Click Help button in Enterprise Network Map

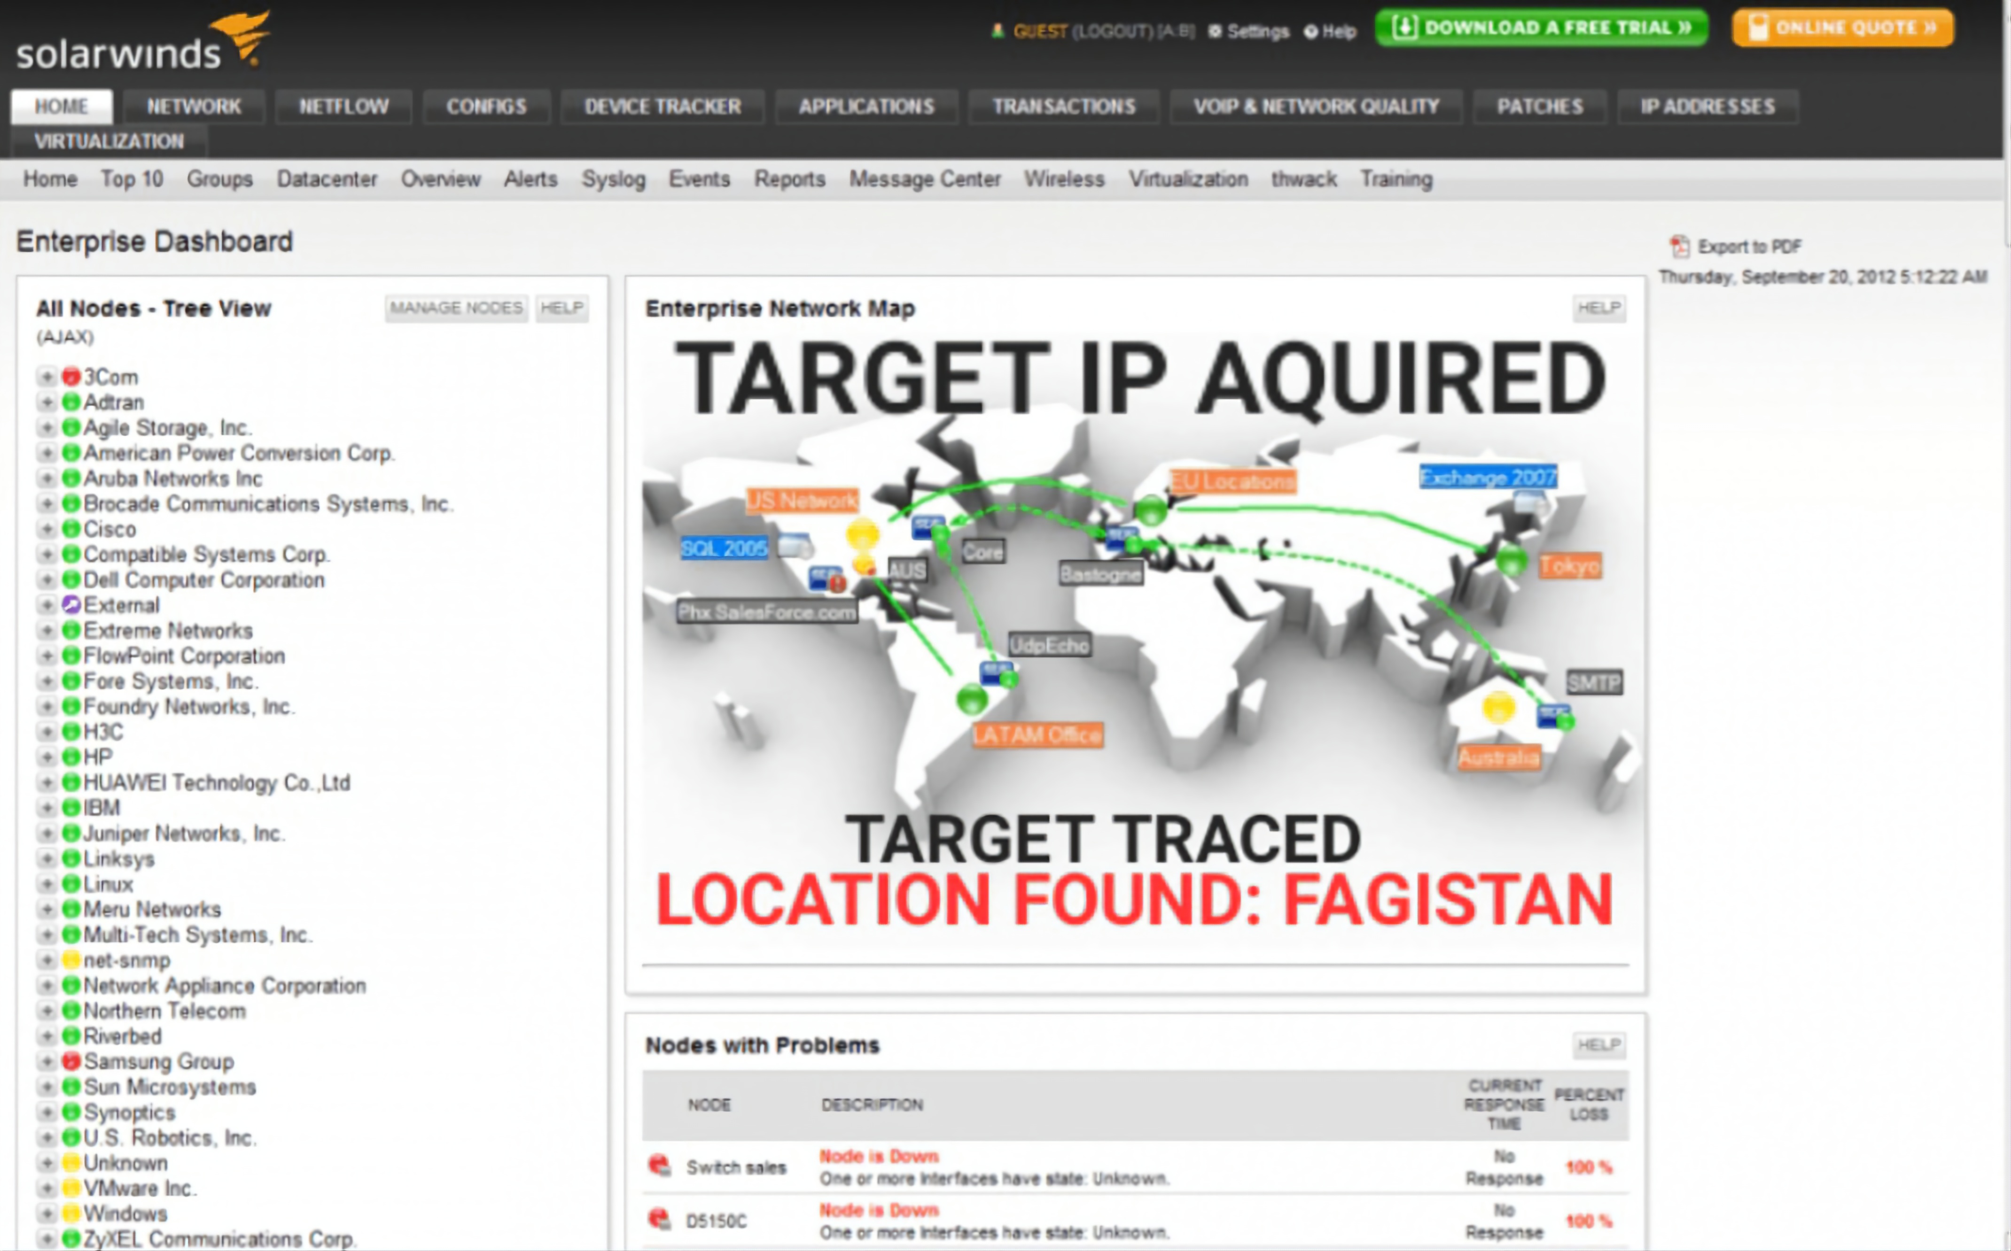click(x=1599, y=309)
